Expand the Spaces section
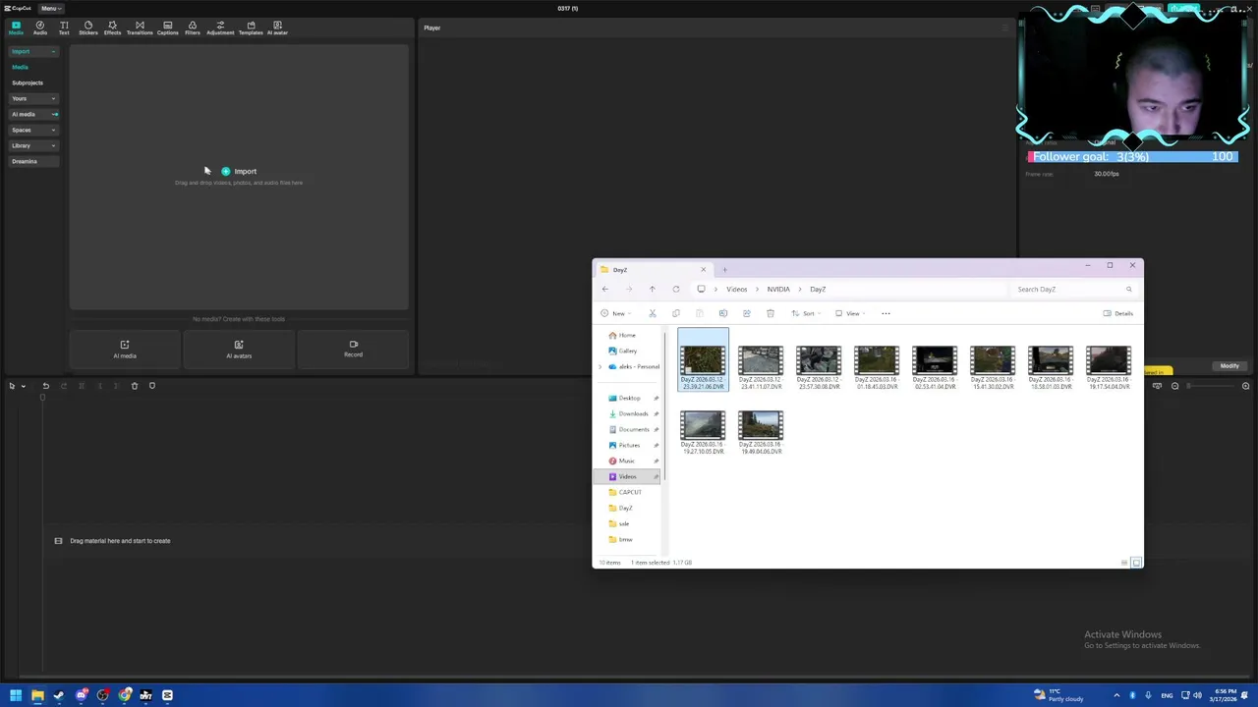The height and width of the screenshot is (707, 1258). point(32,130)
